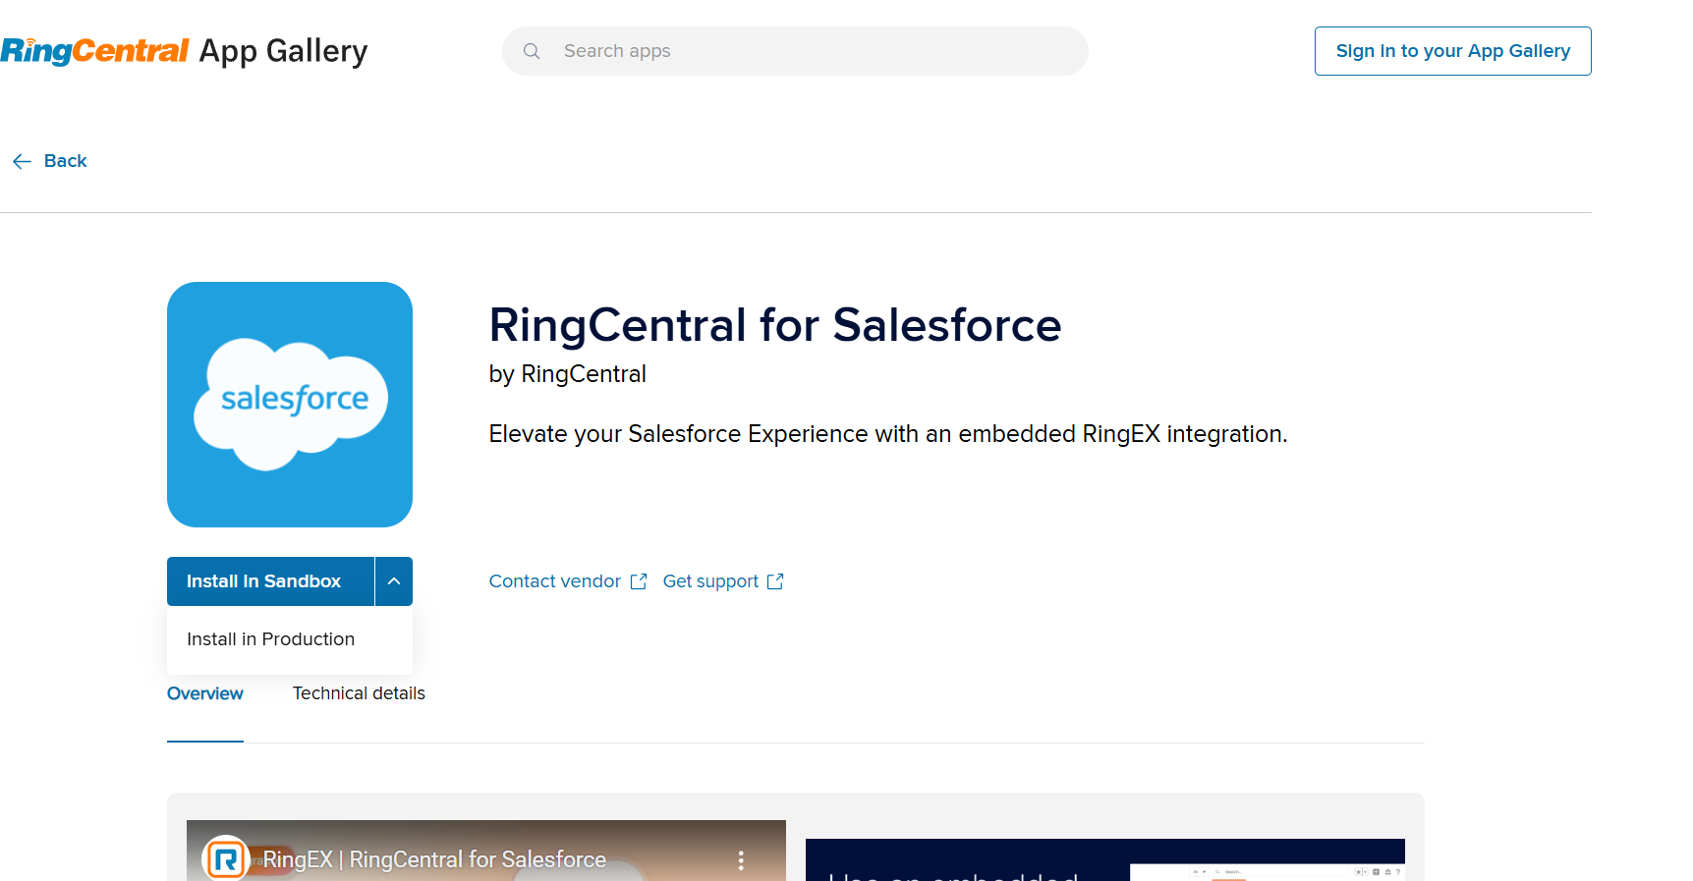Open the Contact vendor link

point(554,581)
